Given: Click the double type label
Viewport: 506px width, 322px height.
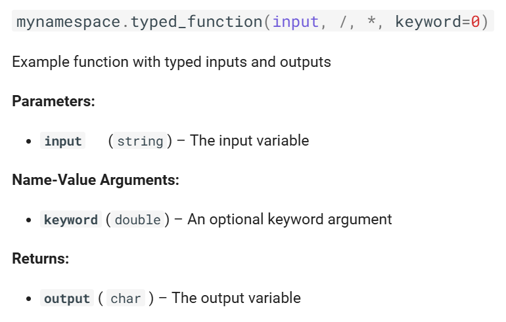Looking at the screenshot, I should (138, 219).
